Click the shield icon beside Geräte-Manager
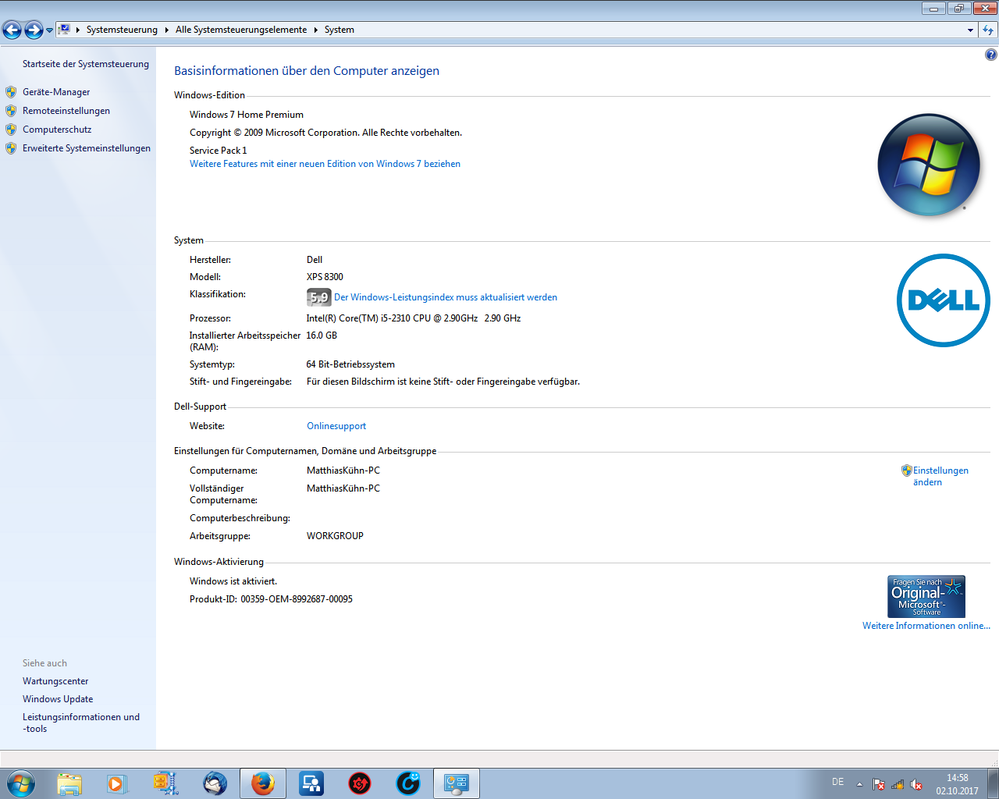The image size is (999, 799). click(x=11, y=92)
